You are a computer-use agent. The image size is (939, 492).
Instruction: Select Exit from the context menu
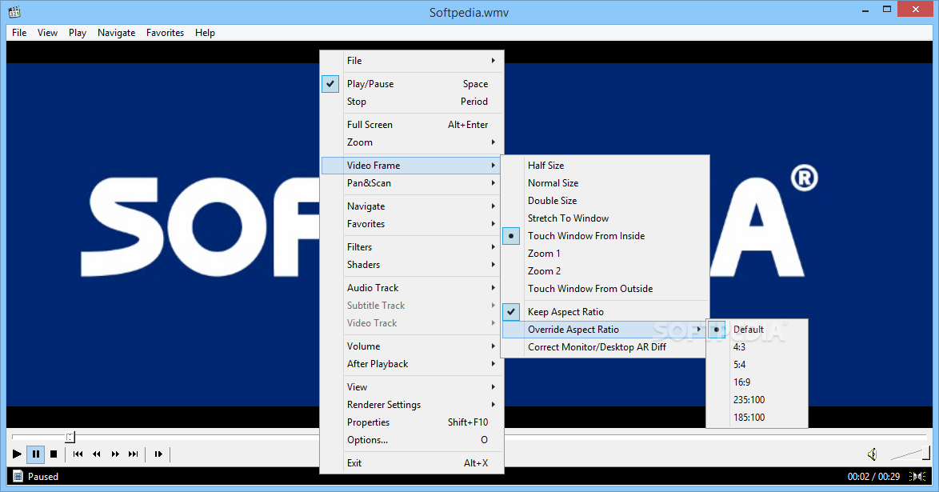point(413,462)
